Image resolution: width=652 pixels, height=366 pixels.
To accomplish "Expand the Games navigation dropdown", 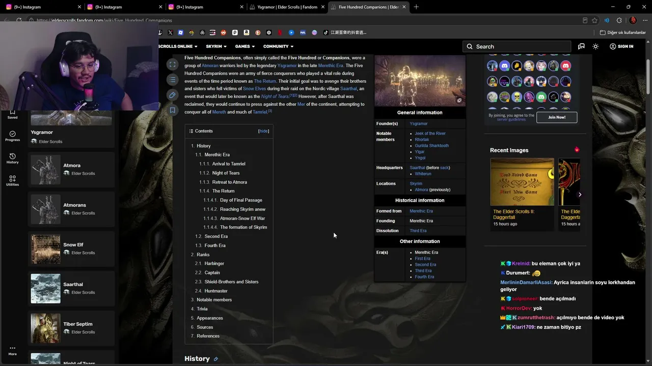I will click(244, 46).
